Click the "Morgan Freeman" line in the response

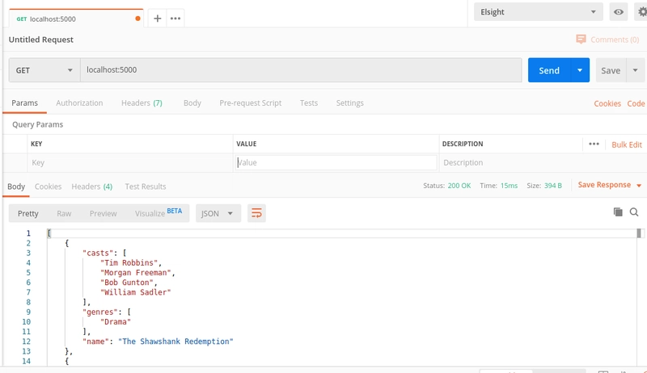pyautogui.click(x=137, y=273)
